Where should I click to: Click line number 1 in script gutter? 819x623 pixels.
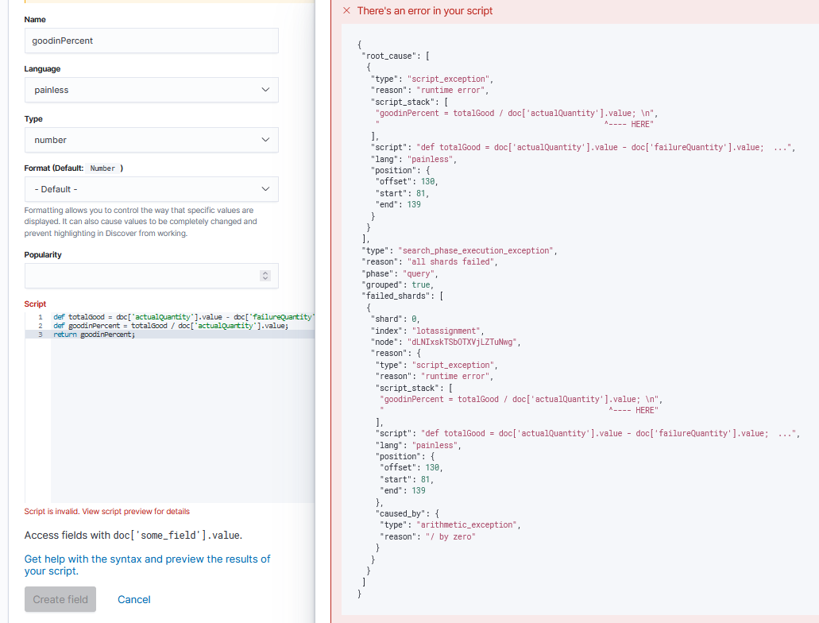(x=40, y=316)
